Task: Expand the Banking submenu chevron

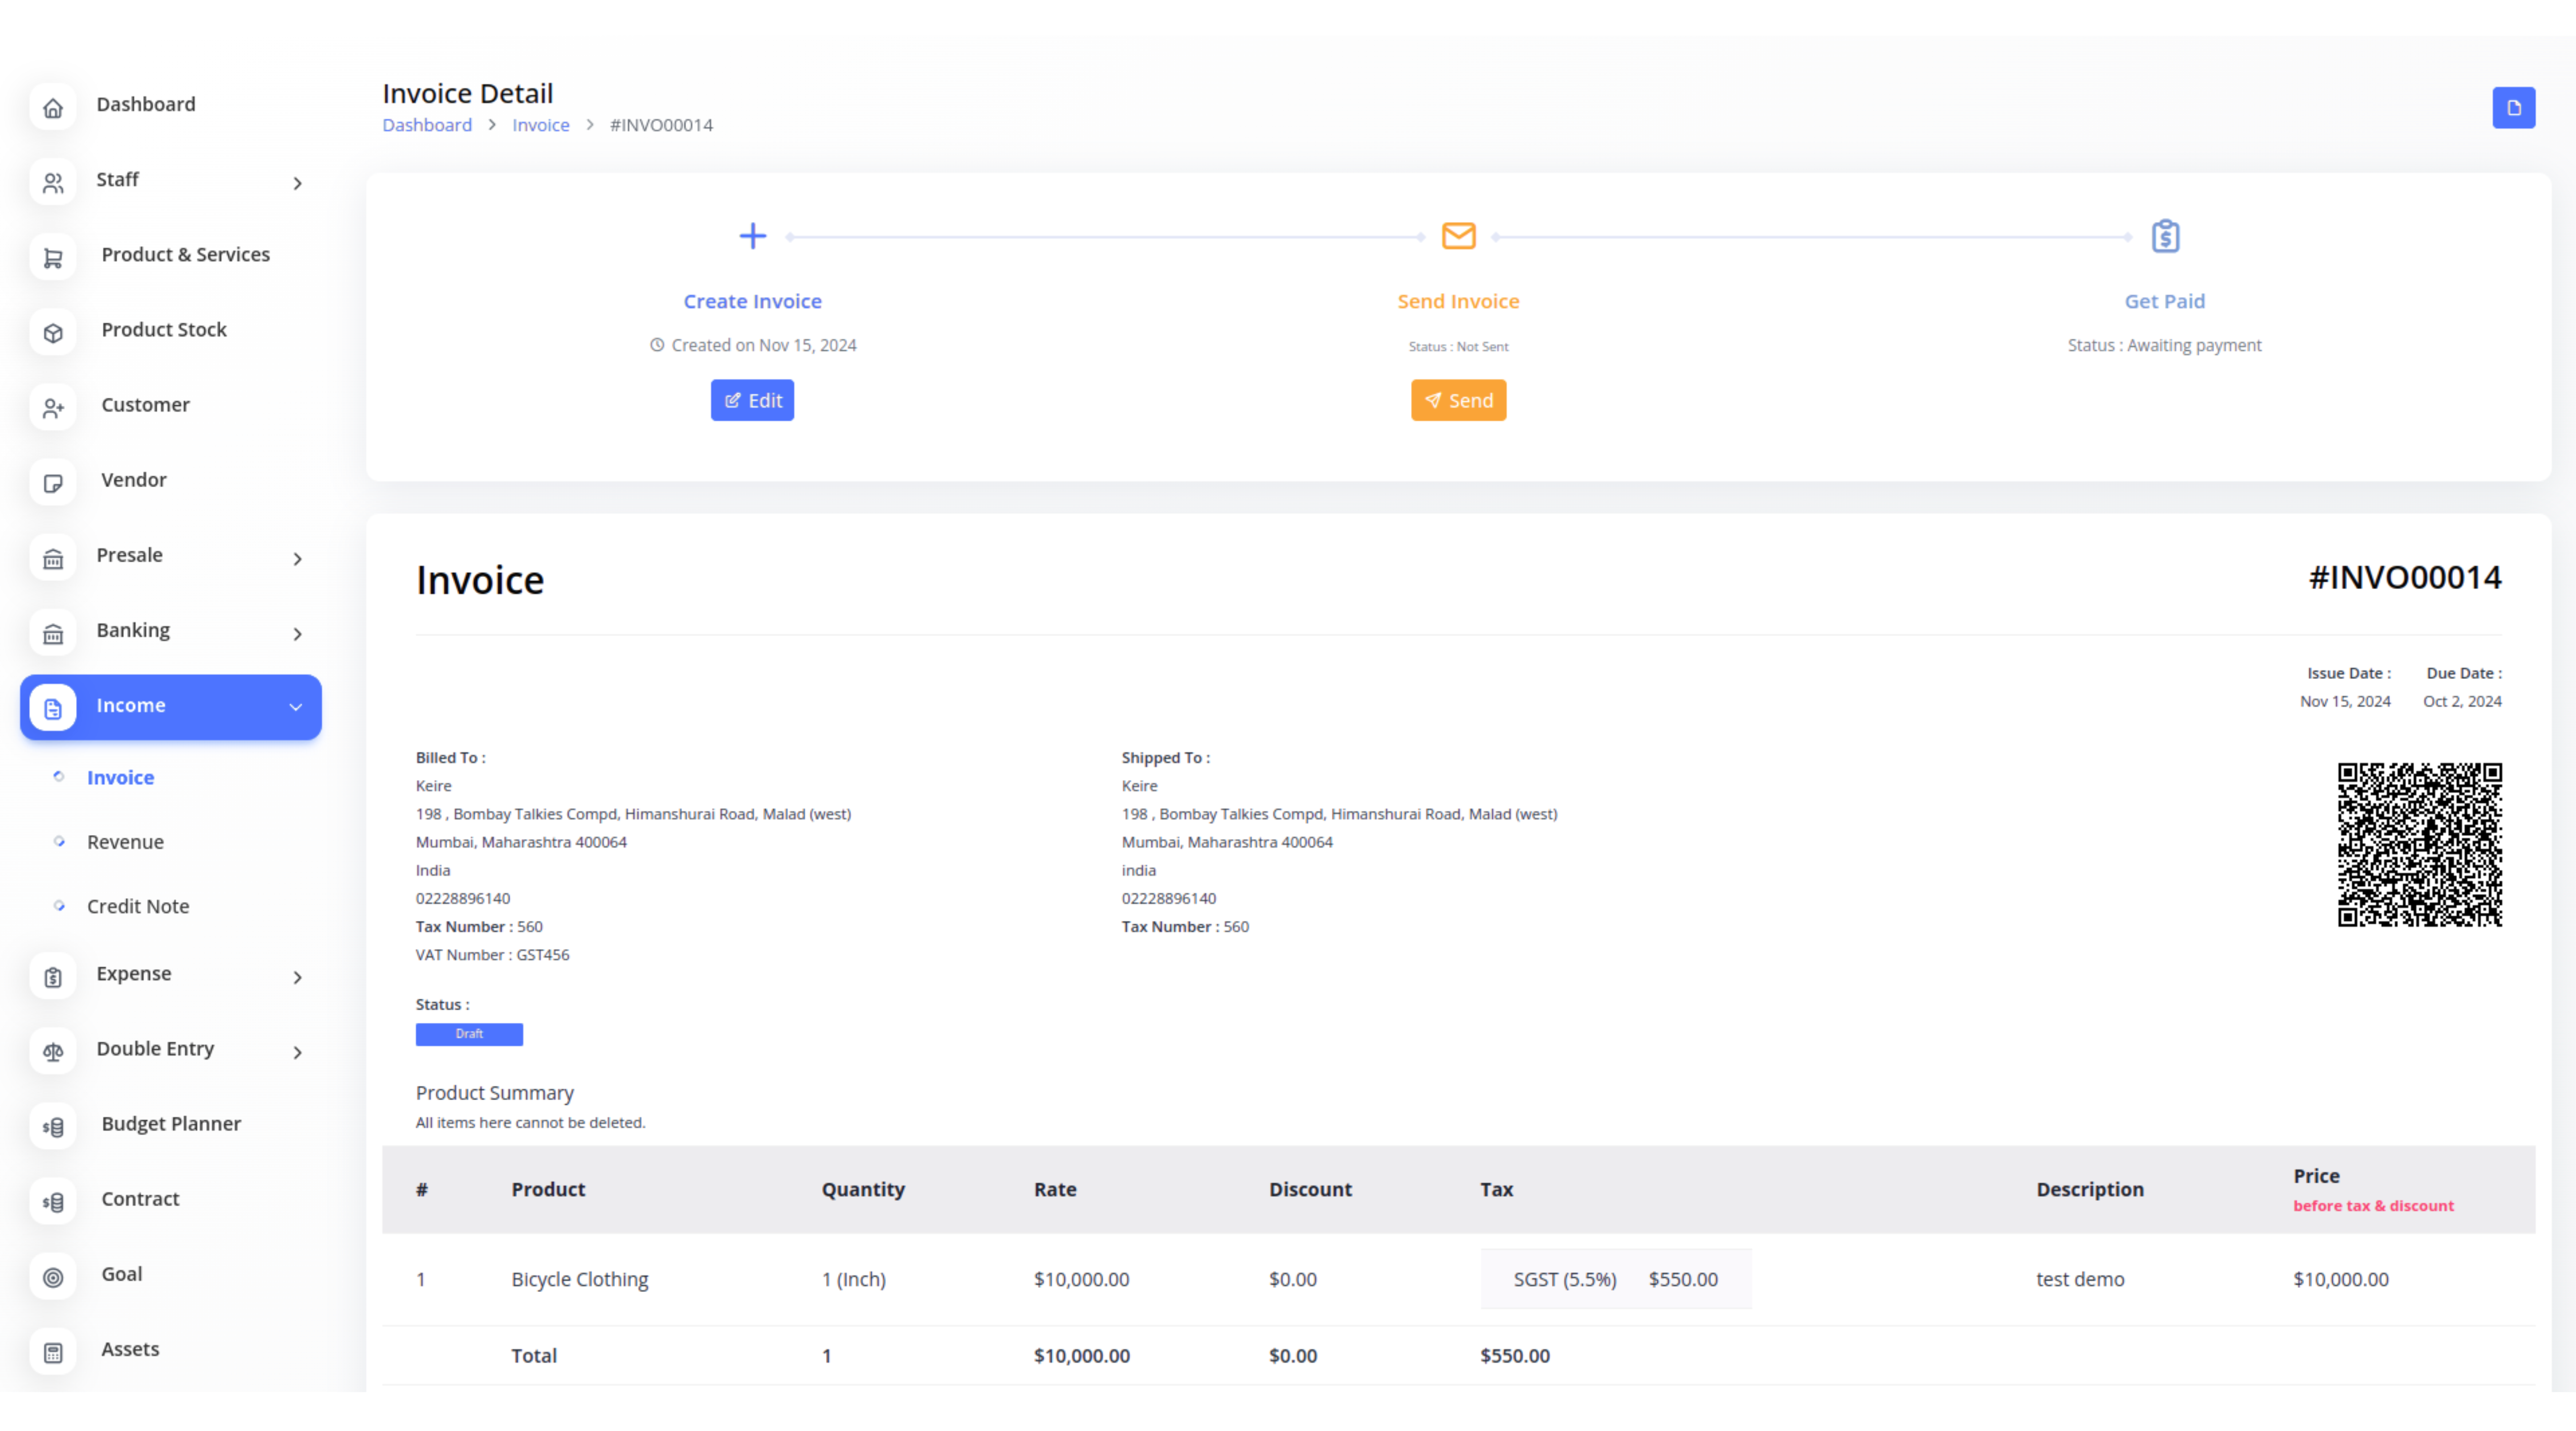Action: (x=297, y=633)
